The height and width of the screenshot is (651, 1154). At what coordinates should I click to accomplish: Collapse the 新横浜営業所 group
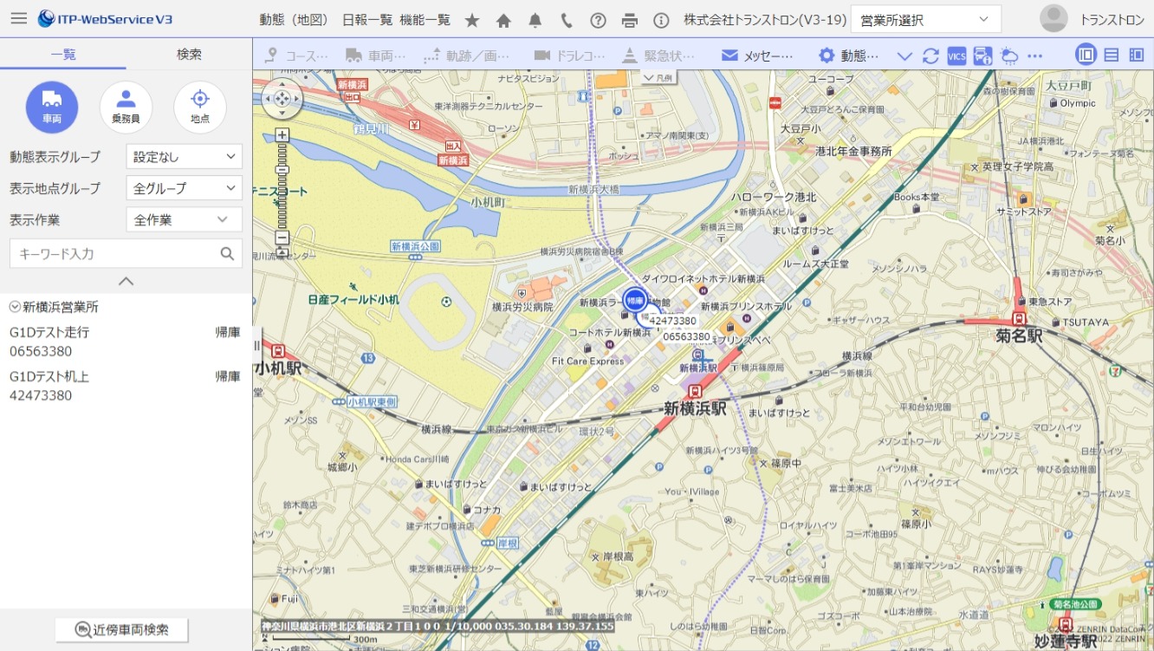tap(15, 306)
